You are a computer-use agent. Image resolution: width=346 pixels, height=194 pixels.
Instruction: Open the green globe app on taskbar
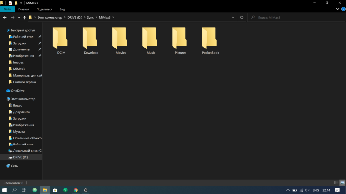coord(35,190)
